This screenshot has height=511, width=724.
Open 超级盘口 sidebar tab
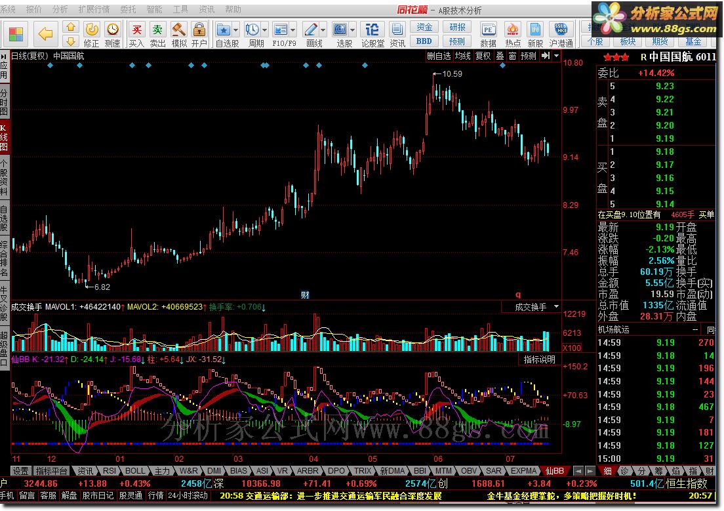click(4, 348)
